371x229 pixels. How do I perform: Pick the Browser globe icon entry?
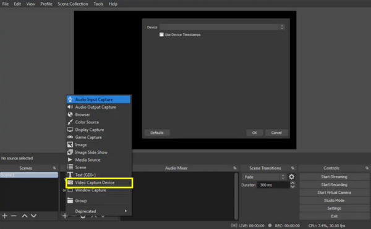tap(70, 115)
